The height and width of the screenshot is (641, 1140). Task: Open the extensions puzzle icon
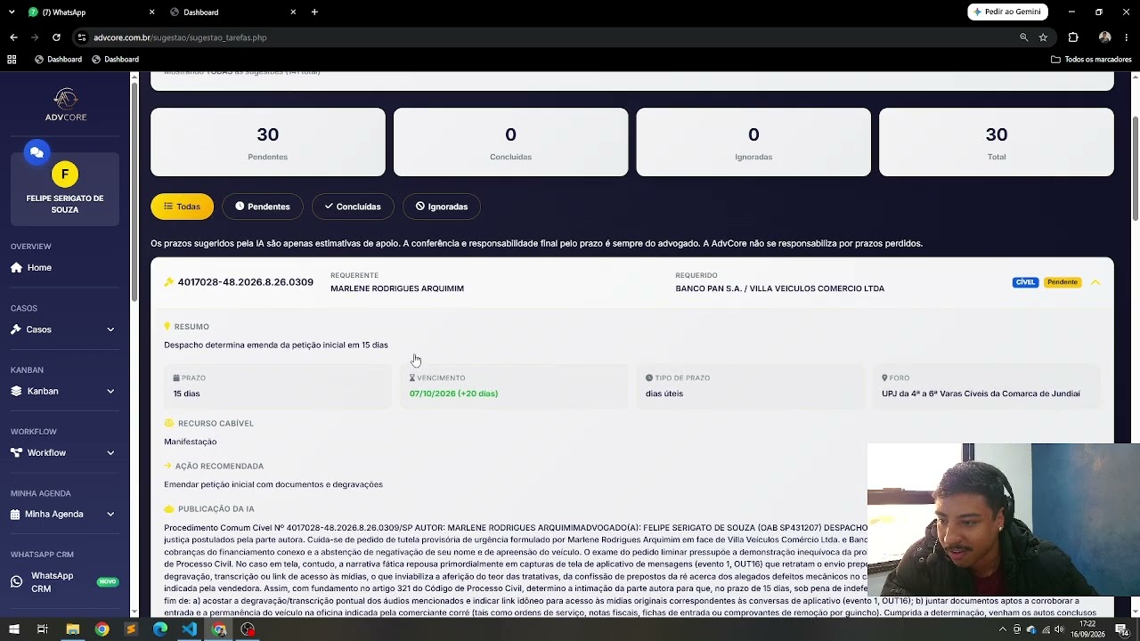point(1073,37)
